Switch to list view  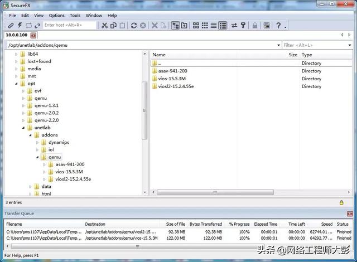tap(214, 26)
